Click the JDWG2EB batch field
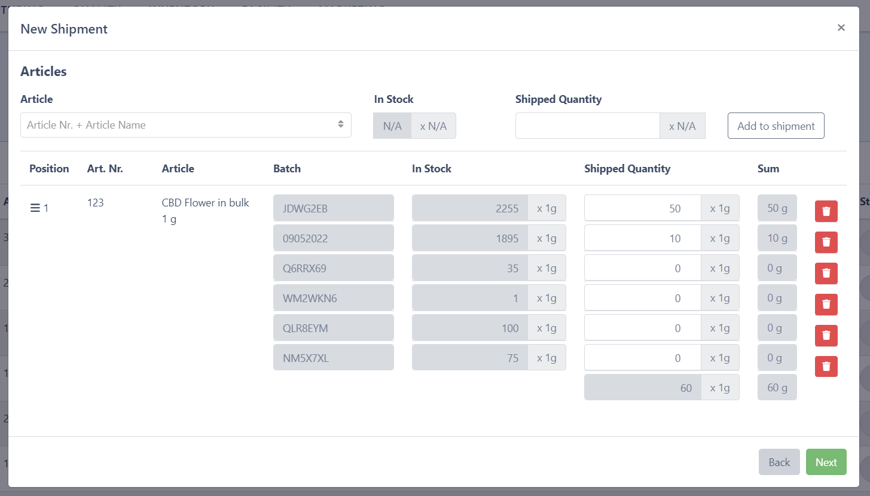 [333, 208]
